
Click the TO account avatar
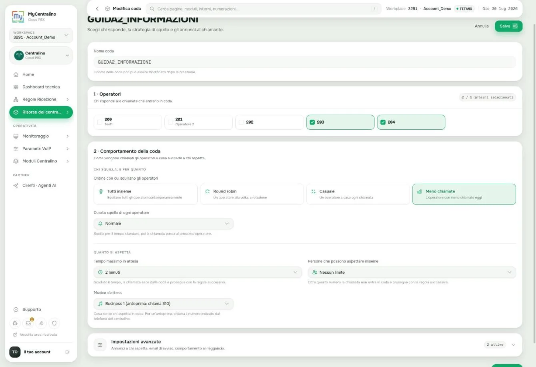(x=15, y=352)
